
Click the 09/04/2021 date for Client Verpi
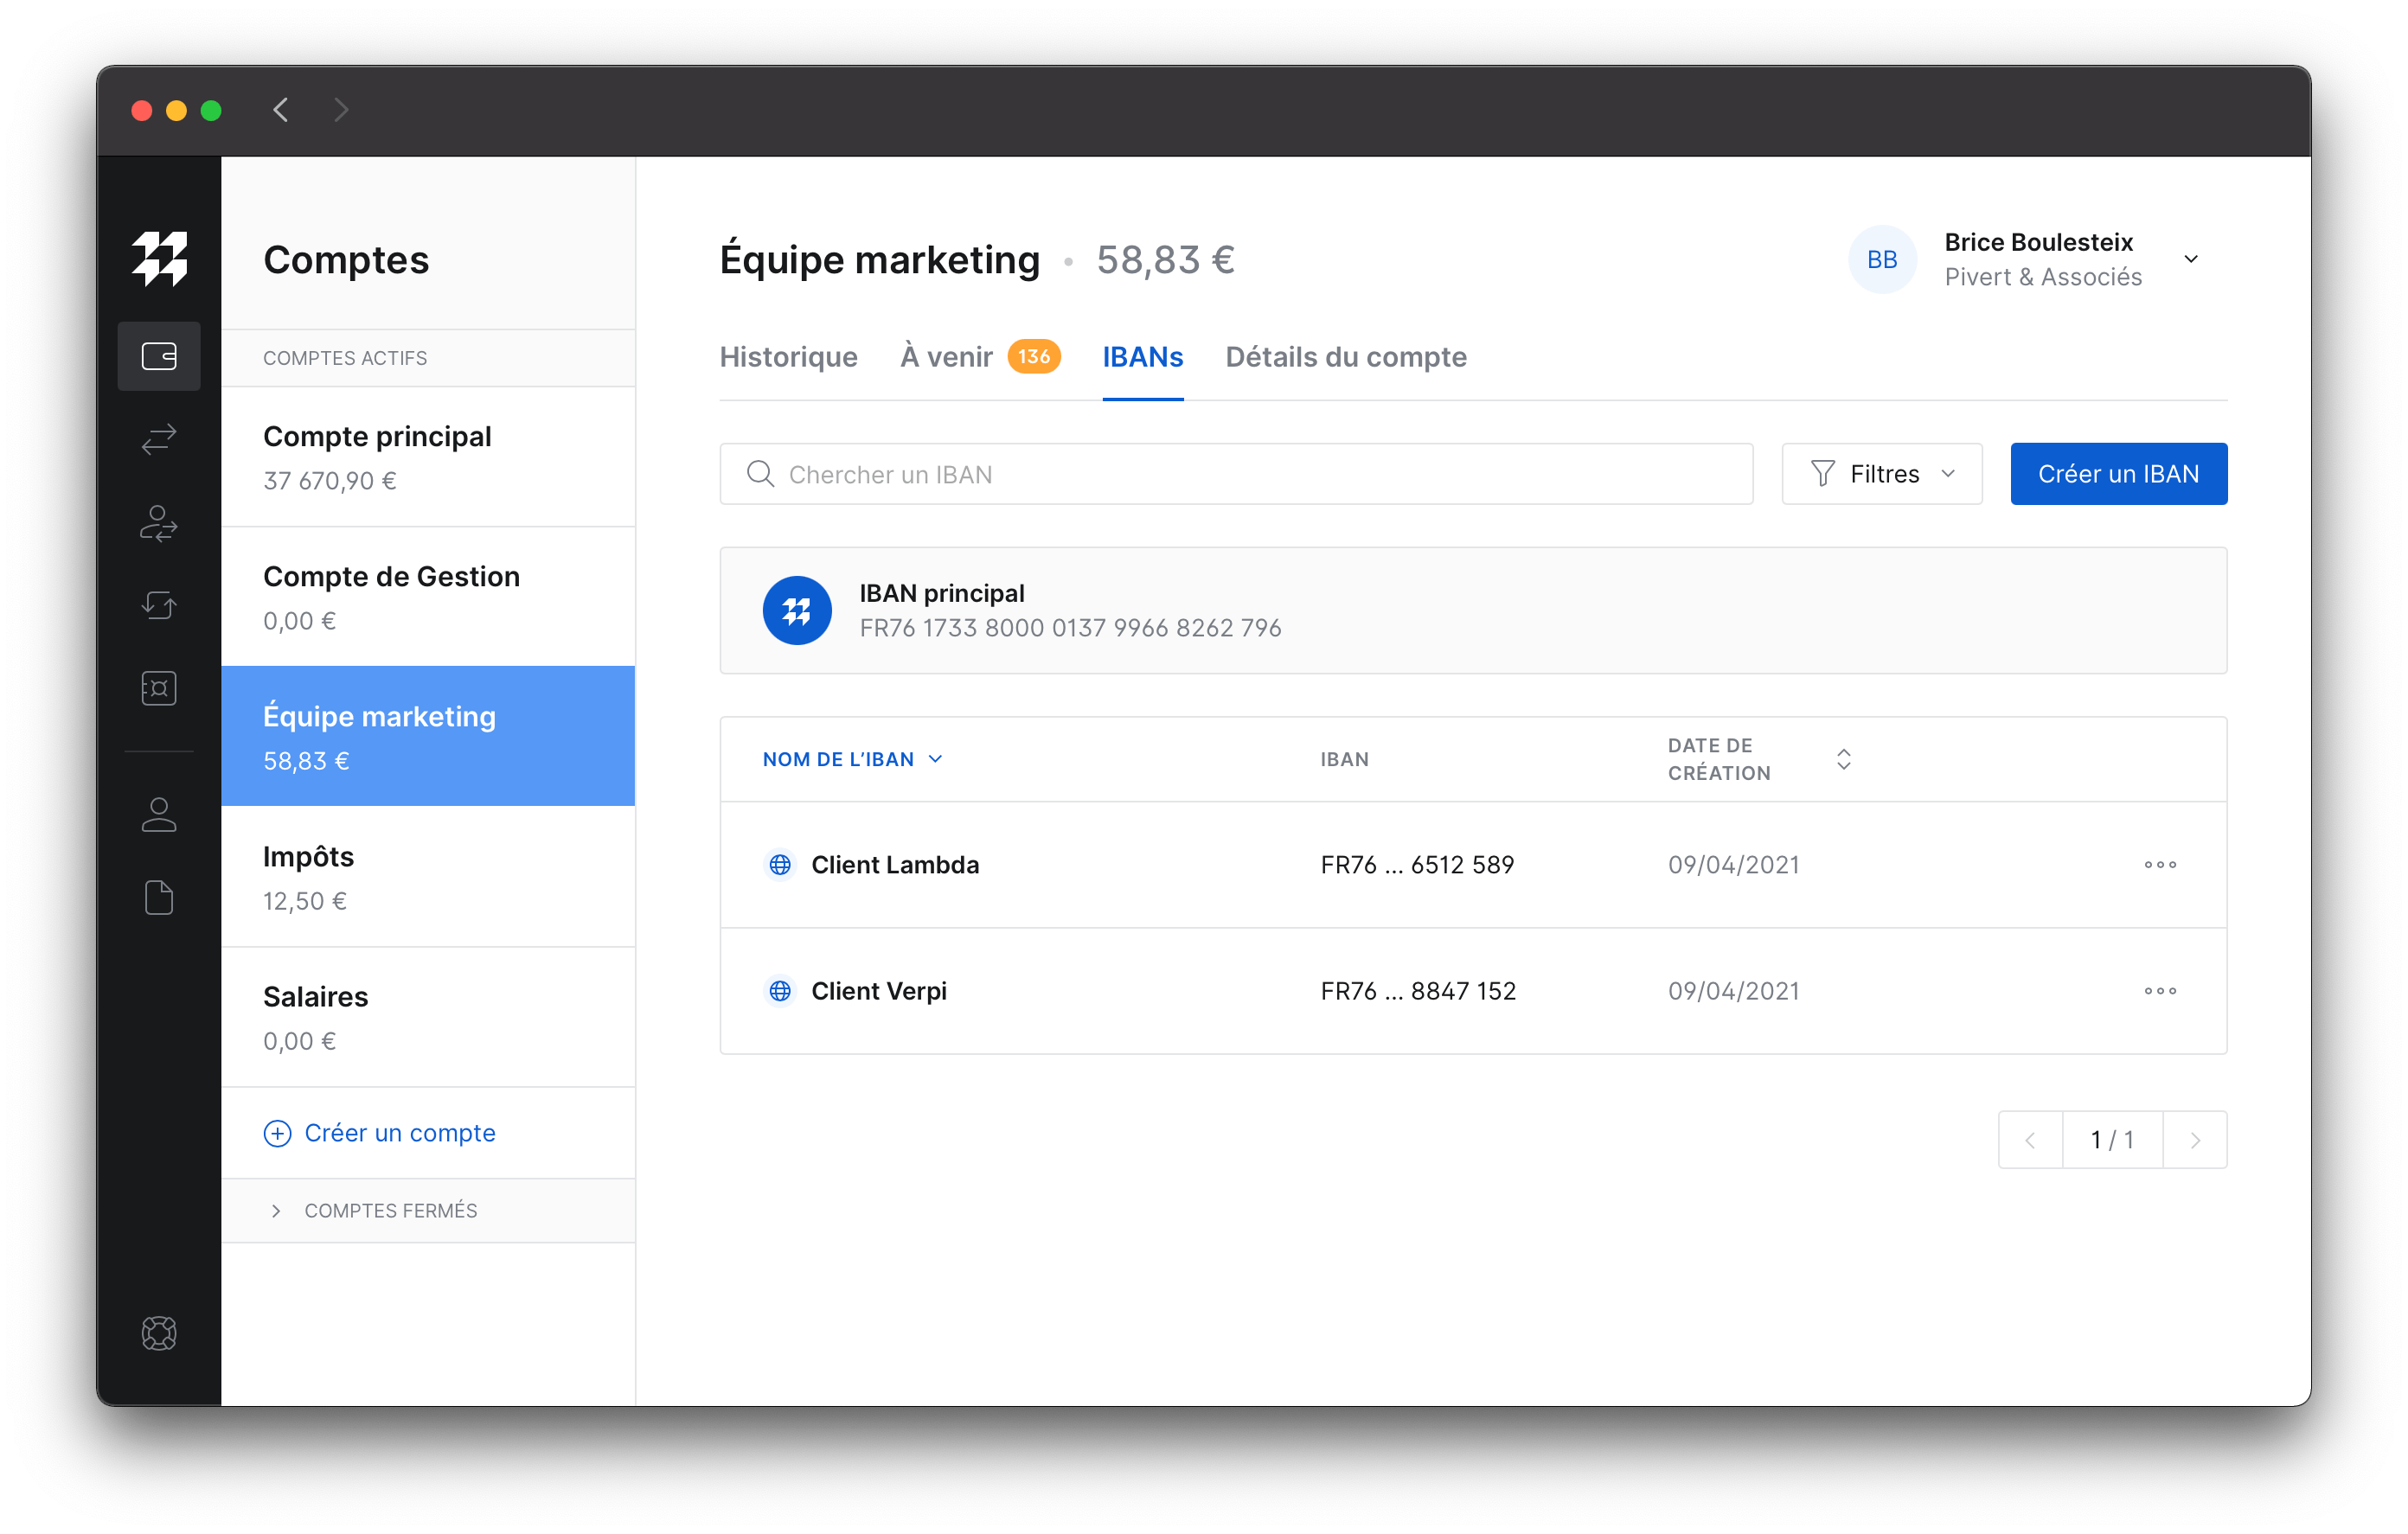click(x=1733, y=990)
